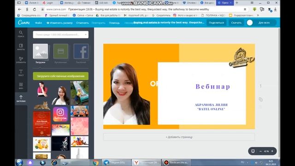Reload the page in browser
The width and height of the screenshot is (295, 166).
[x=35, y=9]
